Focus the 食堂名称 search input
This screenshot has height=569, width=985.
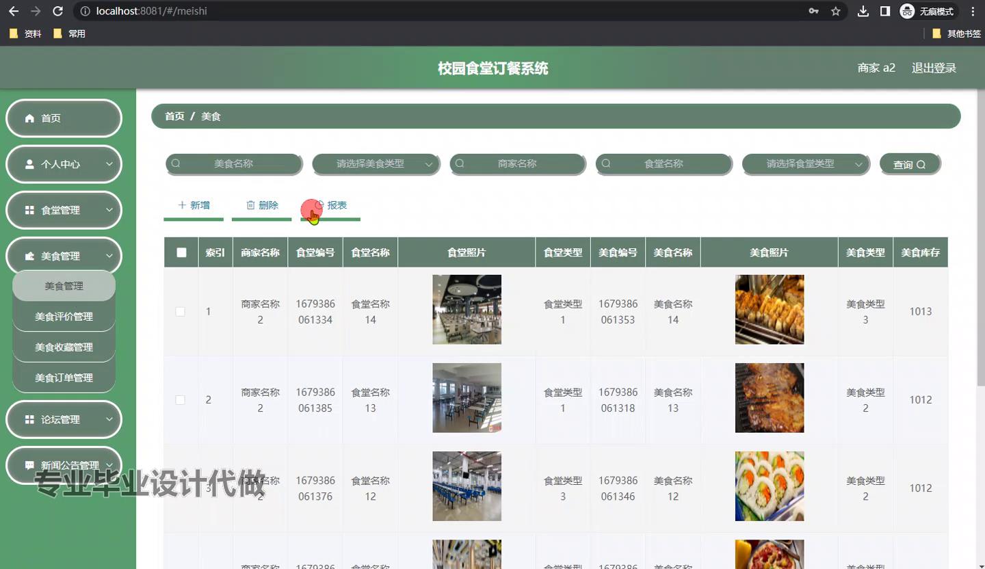click(x=664, y=163)
